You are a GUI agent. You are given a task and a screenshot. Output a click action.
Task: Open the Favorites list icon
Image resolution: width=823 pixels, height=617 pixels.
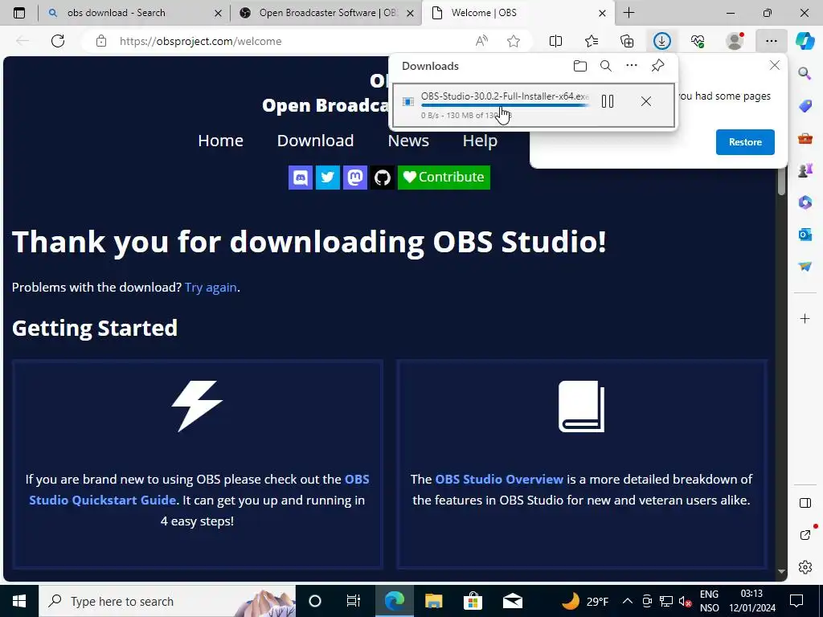point(592,41)
